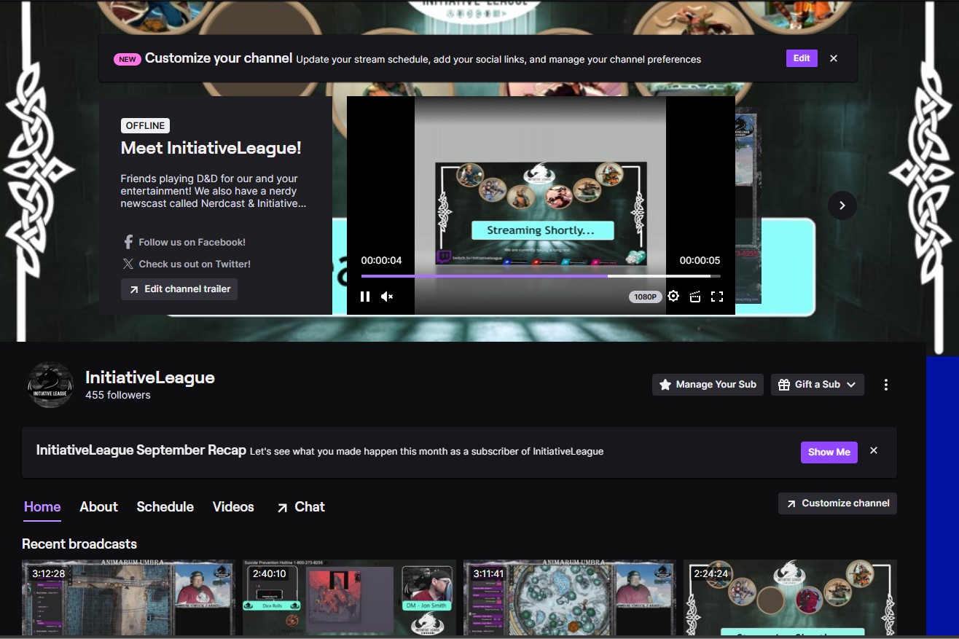Select the Home tab
The height and width of the screenshot is (639, 959).
pyautogui.click(x=42, y=507)
